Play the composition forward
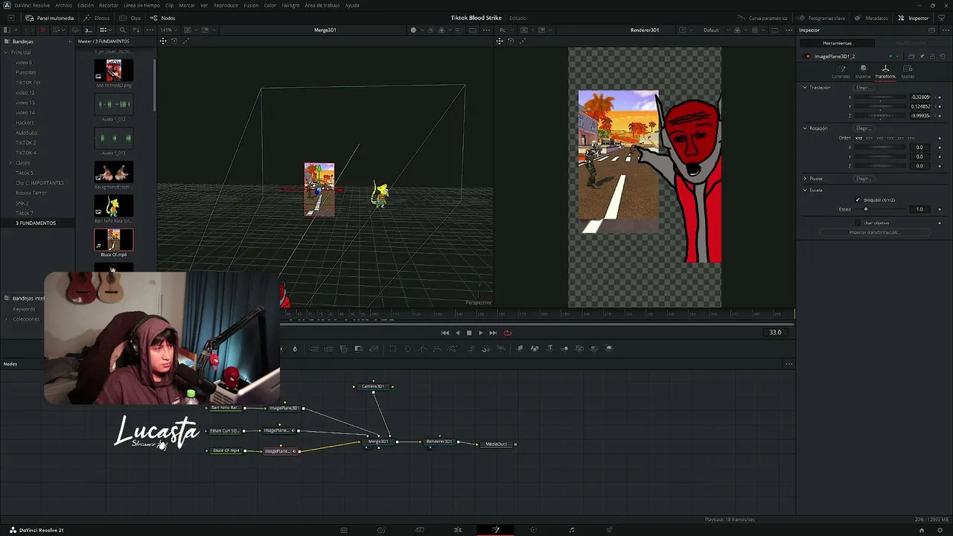This screenshot has height=536, width=953. click(480, 333)
